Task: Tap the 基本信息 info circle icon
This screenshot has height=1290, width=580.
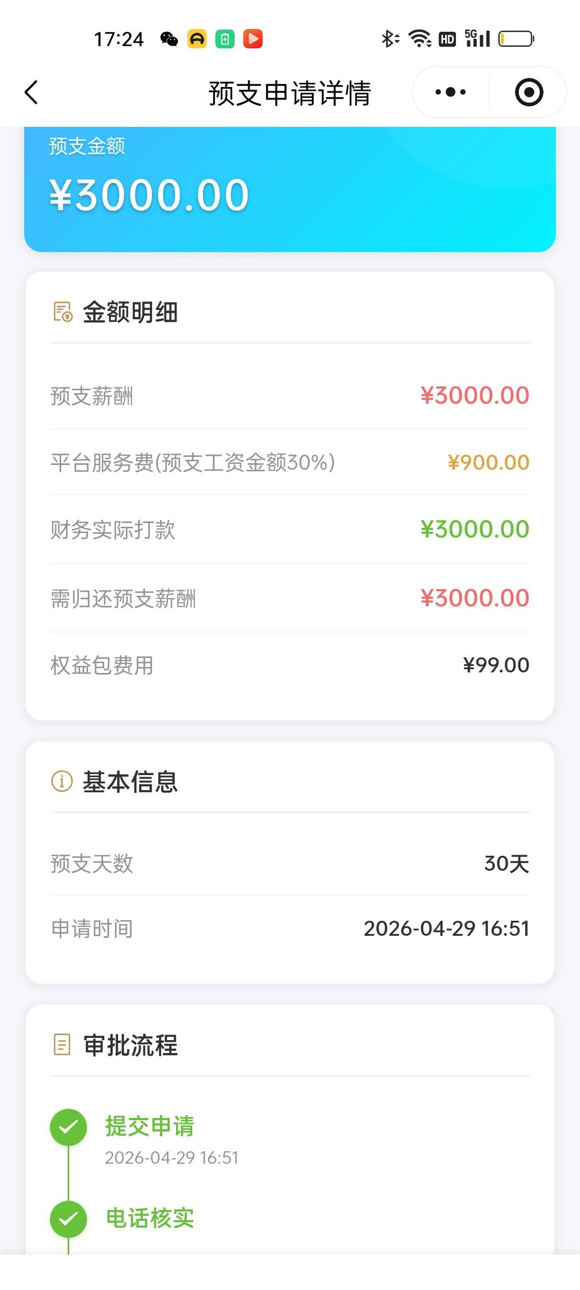Action: [x=62, y=781]
